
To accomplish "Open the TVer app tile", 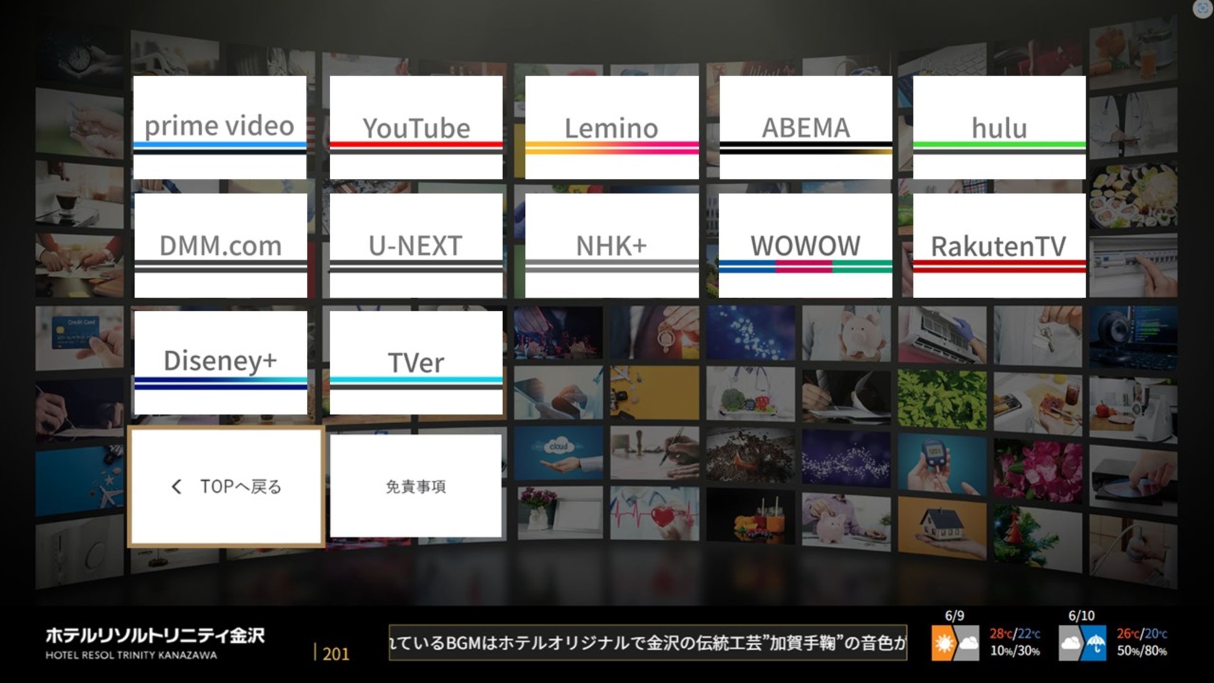I will click(x=416, y=362).
